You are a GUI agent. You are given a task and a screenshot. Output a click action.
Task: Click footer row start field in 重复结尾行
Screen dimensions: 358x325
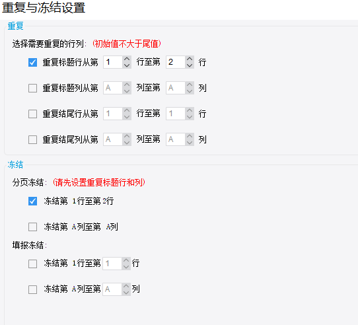(x=113, y=114)
